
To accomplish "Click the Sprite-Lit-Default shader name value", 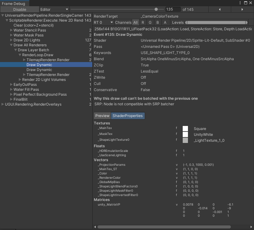I will pyautogui.click(x=195, y=40).
